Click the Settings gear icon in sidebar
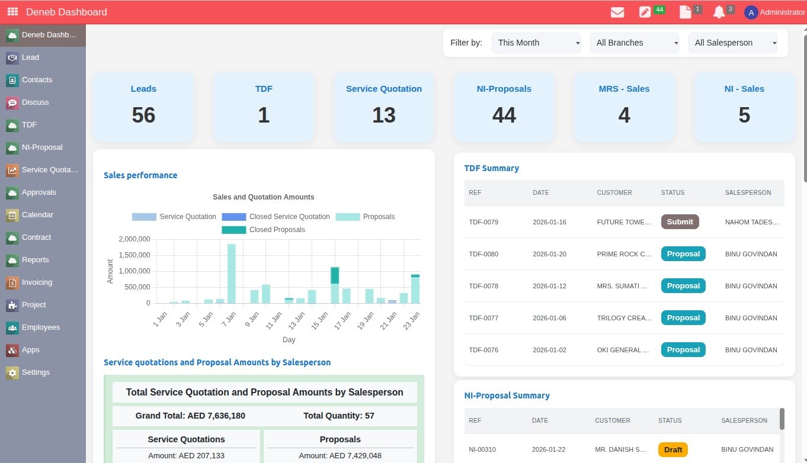 tap(12, 372)
